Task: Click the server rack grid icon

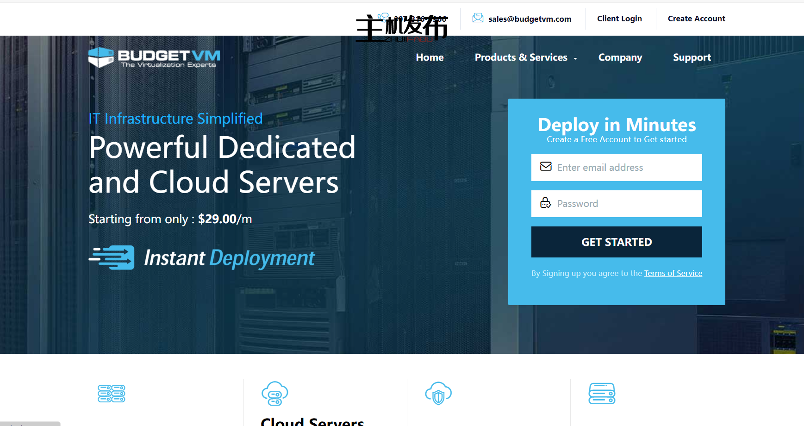Action: point(112,394)
